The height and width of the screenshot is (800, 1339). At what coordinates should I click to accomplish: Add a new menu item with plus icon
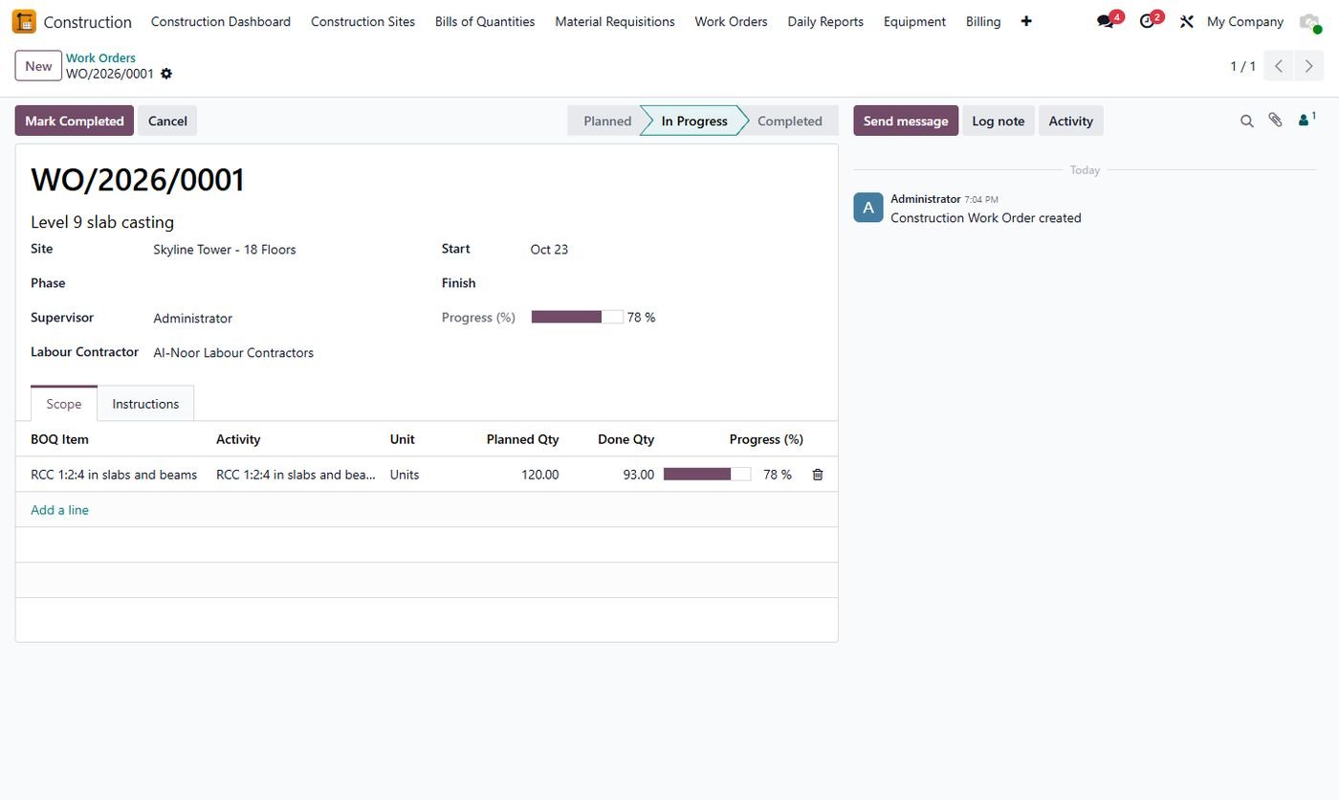click(1026, 21)
